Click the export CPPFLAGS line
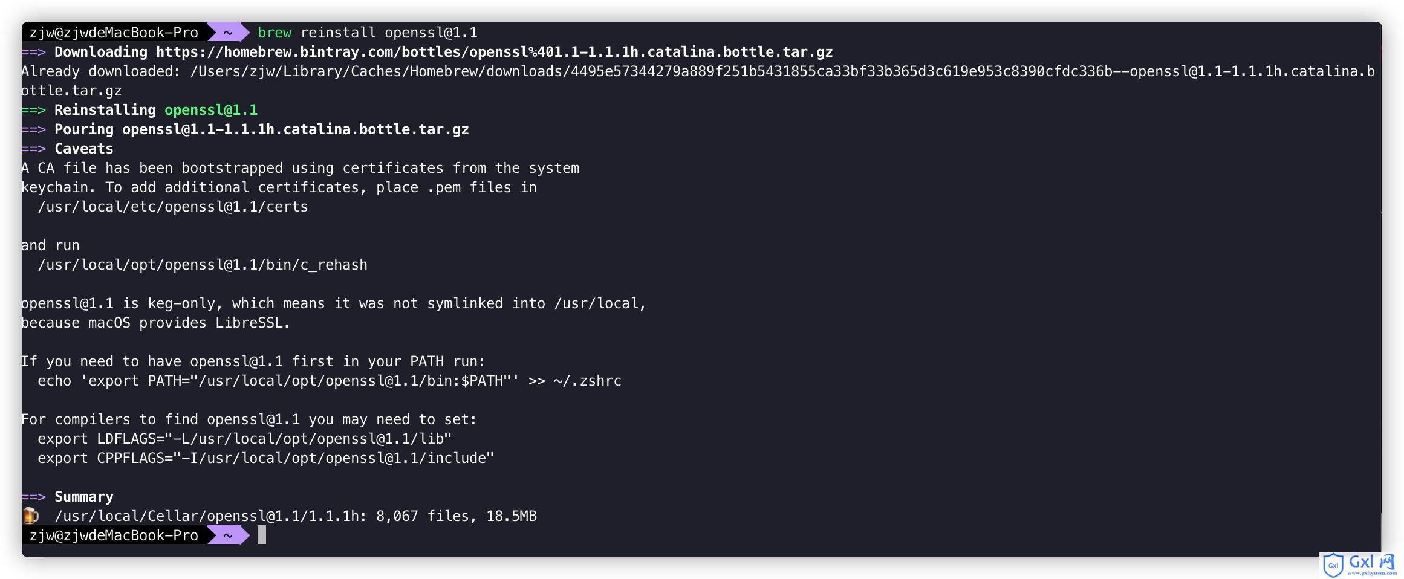 (x=266, y=458)
